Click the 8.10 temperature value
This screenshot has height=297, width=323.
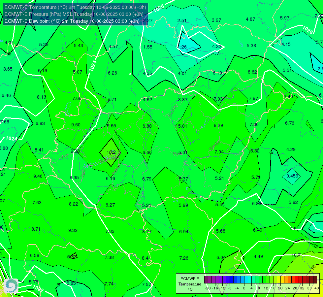click(41, 97)
